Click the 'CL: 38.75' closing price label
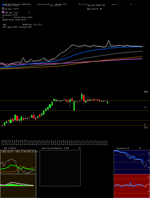Image resolution: width=150 pixels, height=198 pixels. [55, 5]
